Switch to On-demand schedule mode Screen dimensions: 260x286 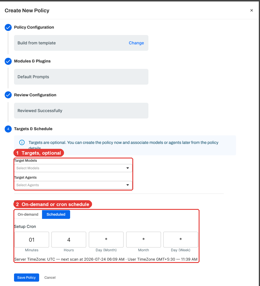[28, 214]
